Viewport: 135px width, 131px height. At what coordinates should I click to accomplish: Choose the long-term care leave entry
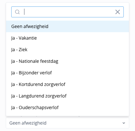coord(67,96)
